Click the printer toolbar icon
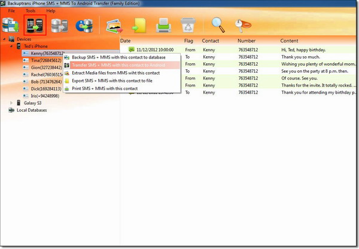The width and height of the screenshot is (359, 249). click(163, 25)
